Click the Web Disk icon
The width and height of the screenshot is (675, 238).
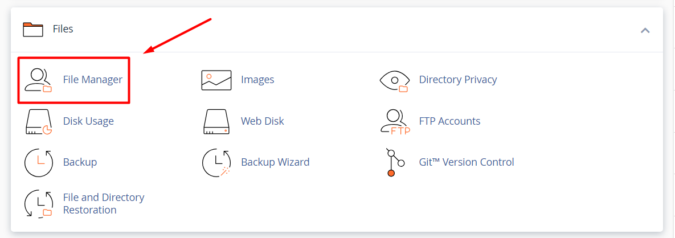(x=216, y=121)
